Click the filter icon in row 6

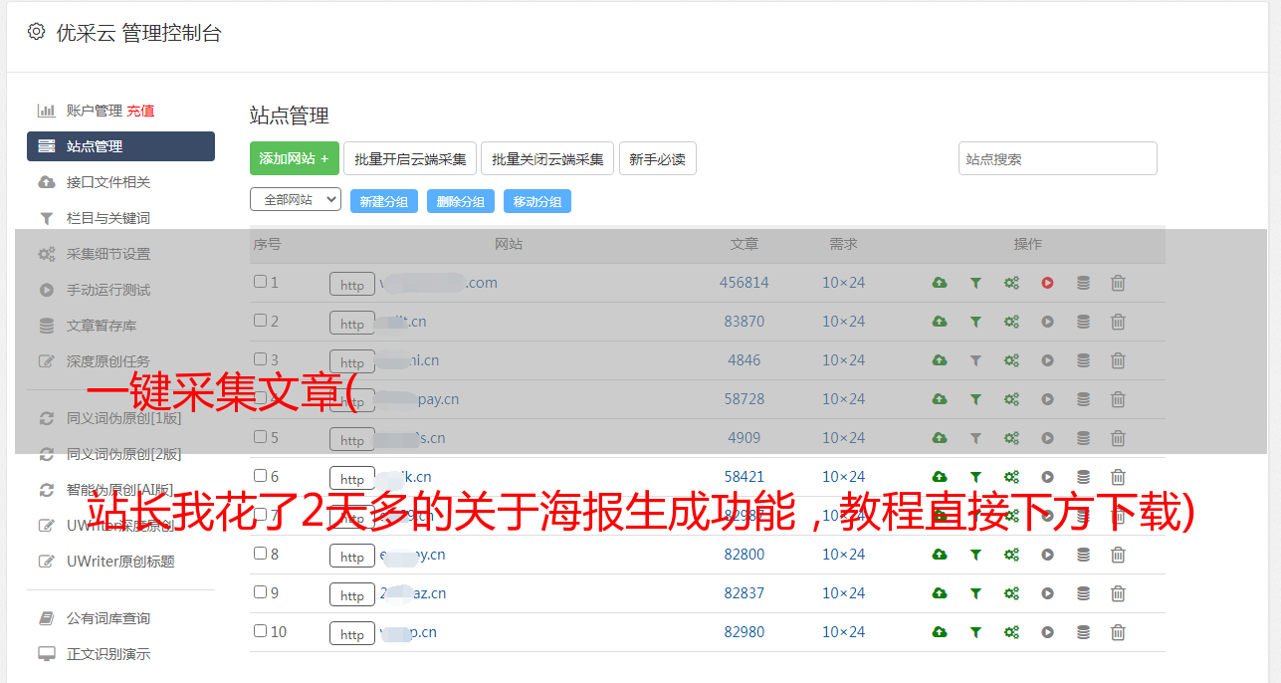(975, 477)
